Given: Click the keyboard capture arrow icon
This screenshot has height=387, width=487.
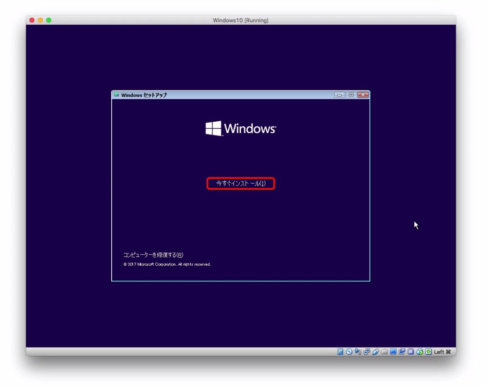Looking at the screenshot, I should click(429, 352).
